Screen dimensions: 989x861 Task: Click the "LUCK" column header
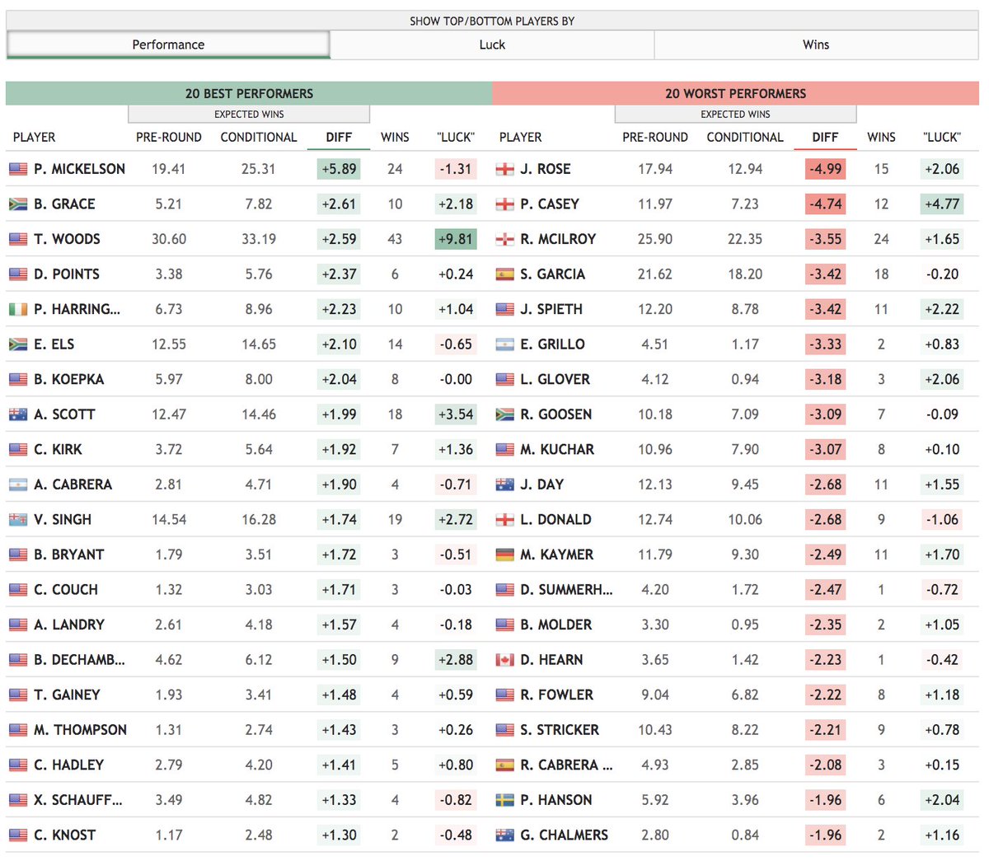point(455,137)
